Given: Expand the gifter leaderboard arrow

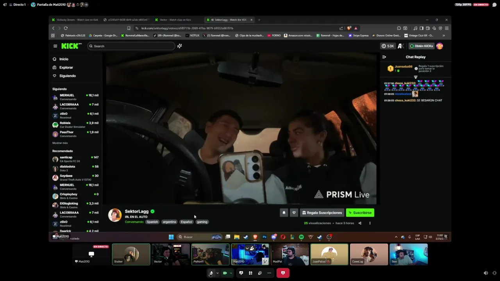Looking at the screenshot, I should click(x=416, y=77).
